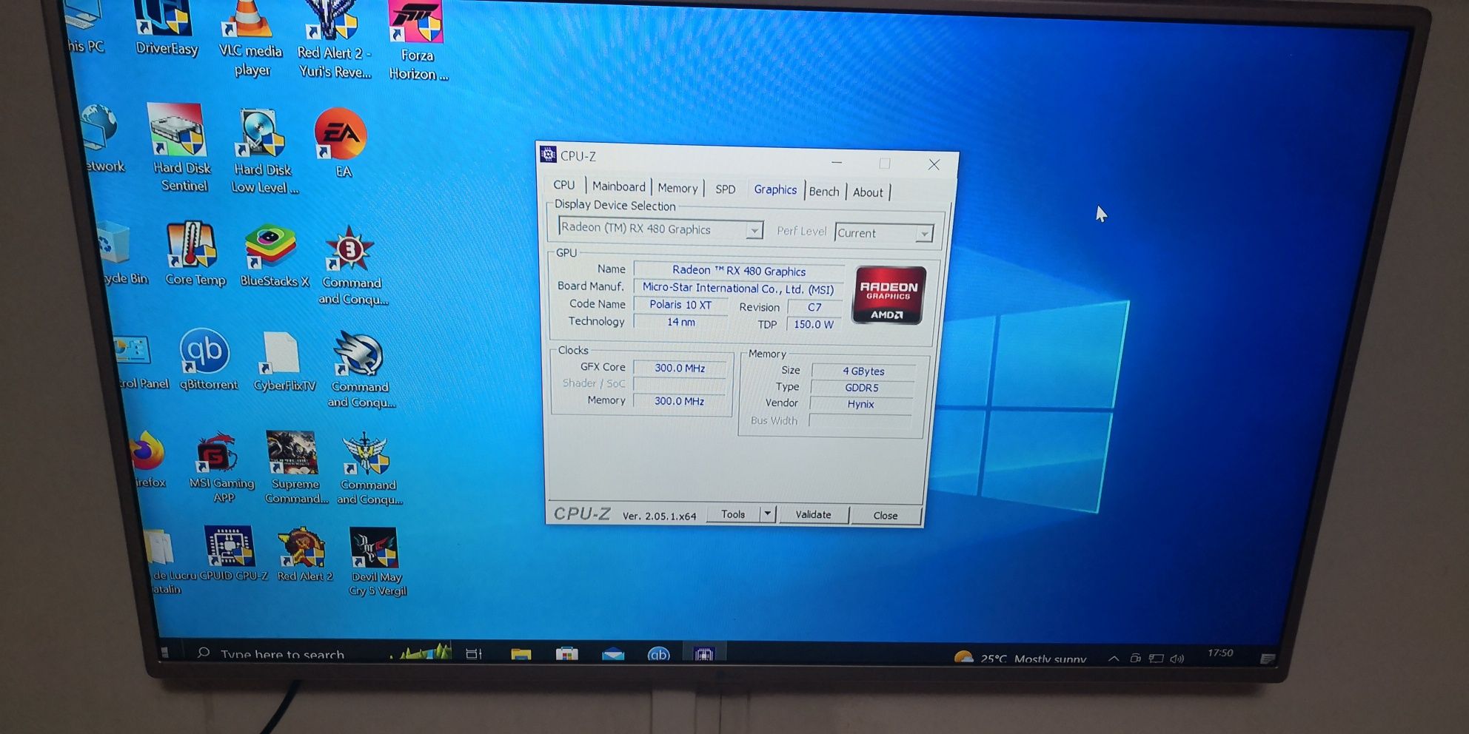
Task: Click the Tools button
Action: [x=733, y=514]
